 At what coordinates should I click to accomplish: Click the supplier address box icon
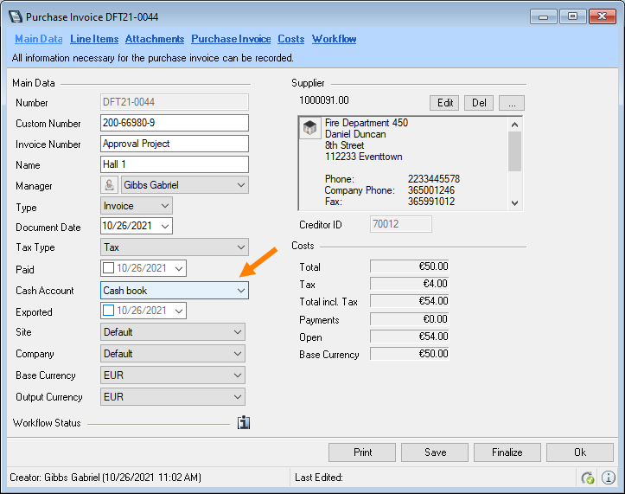(309, 129)
